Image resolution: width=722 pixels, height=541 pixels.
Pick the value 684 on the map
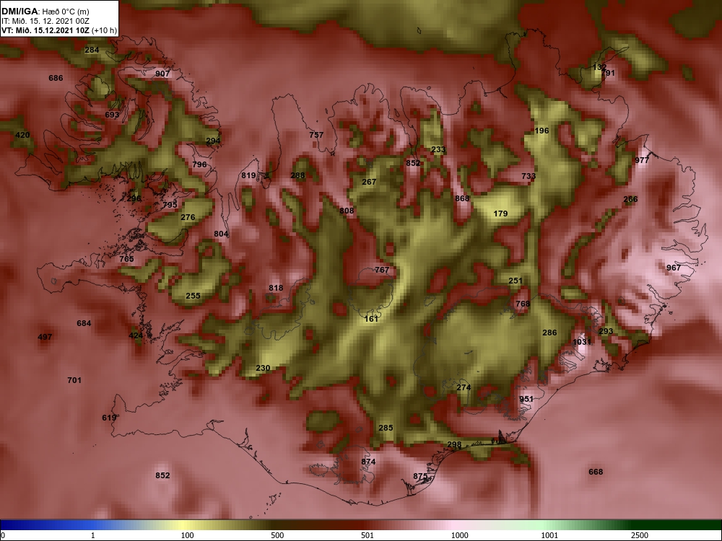point(84,323)
